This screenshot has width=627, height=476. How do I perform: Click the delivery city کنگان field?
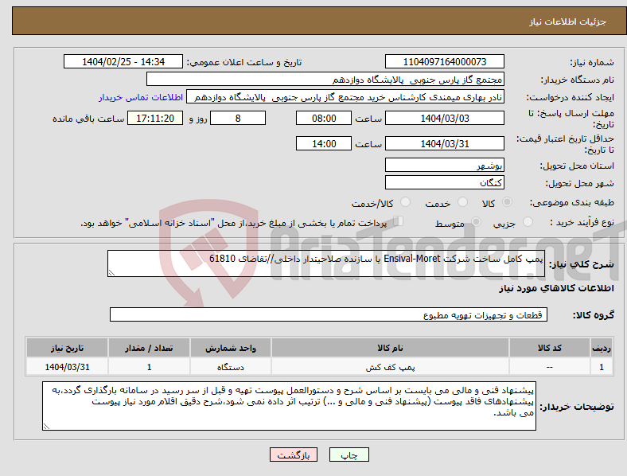[x=444, y=182]
